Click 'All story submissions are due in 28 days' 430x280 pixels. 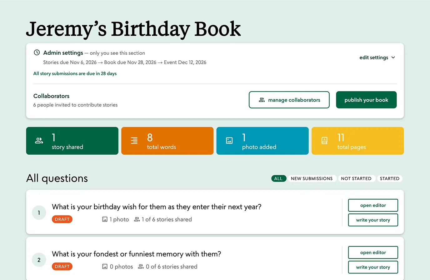(x=75, y=73)
